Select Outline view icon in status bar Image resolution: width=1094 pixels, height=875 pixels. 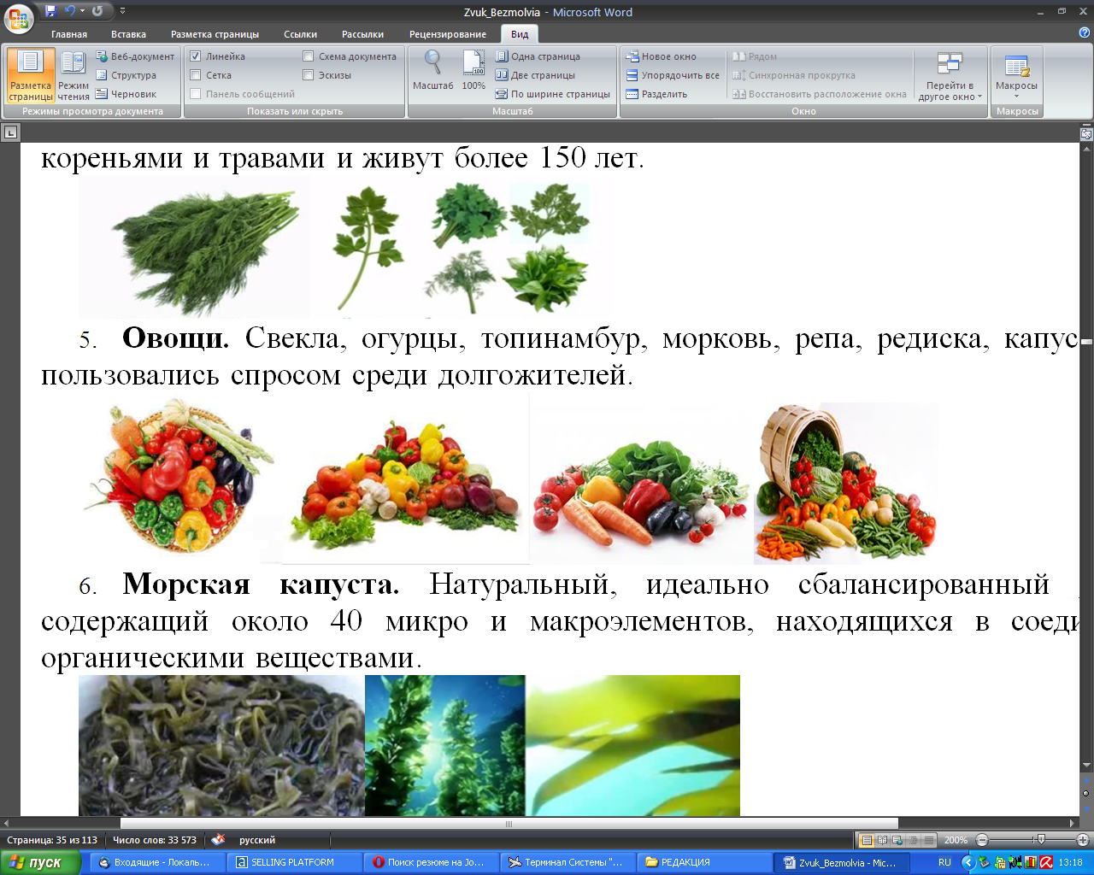tap(913, 840)
